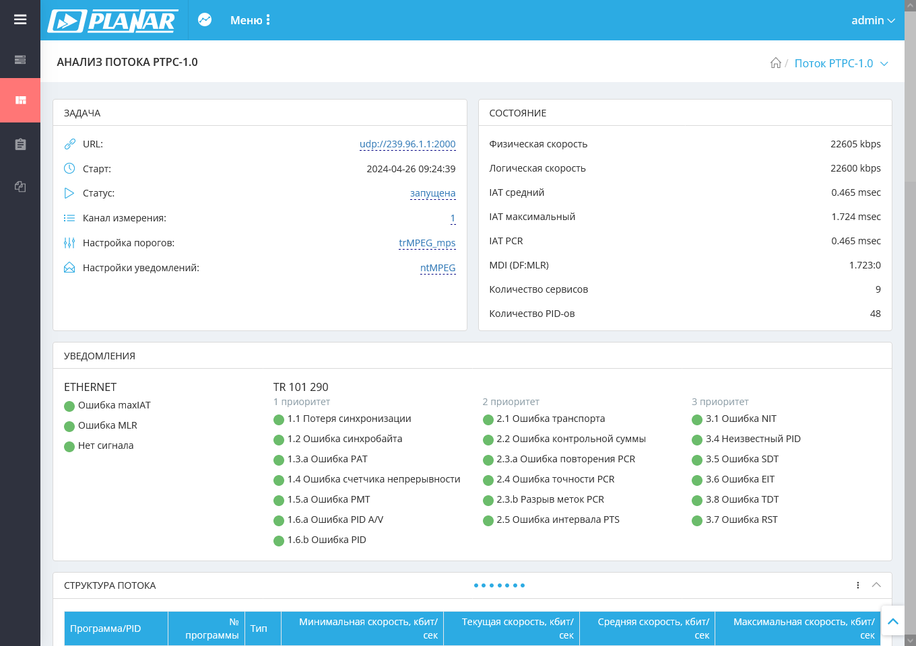Click the page vertical scrollbar
The width and height of the screenshot is (916, 646).
pos(910,96)
